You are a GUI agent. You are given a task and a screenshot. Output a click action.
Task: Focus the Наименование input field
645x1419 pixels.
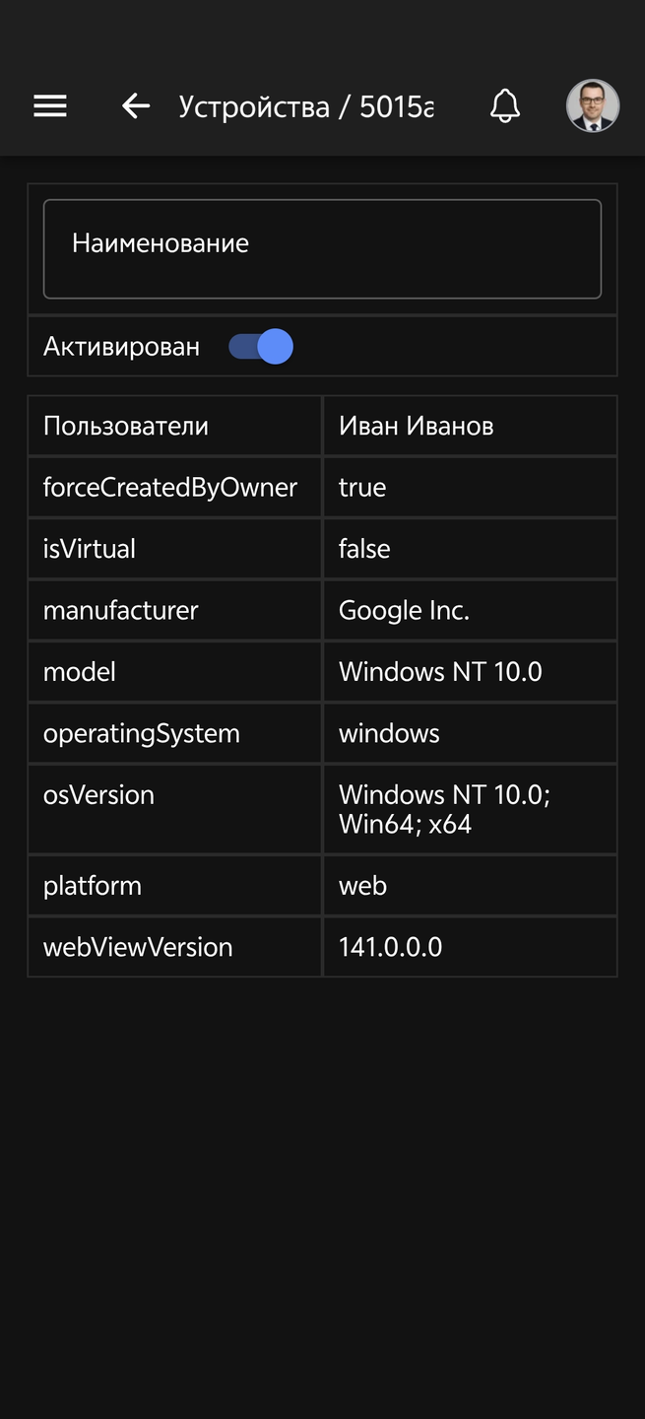point(322,249)
